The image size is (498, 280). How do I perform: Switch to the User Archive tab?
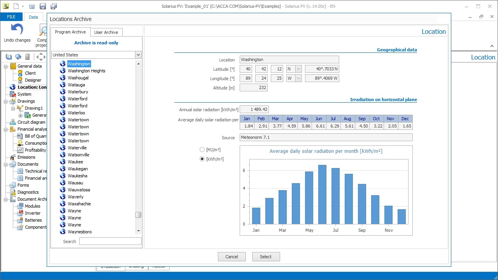tap(106, 32)
